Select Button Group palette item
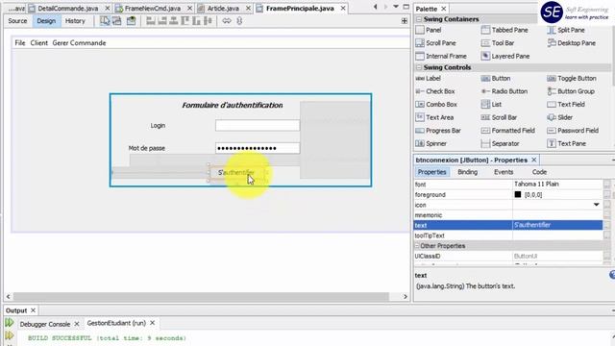Screen dimensions: 615x346 (x=571, y=91)
